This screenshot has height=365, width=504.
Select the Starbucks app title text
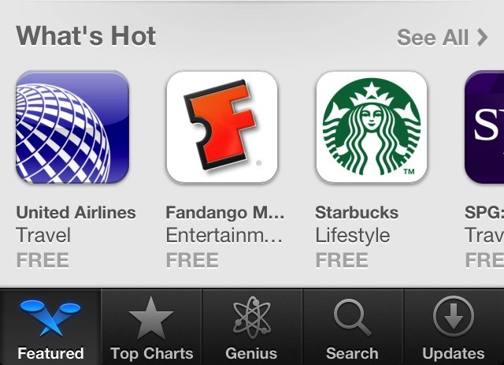tap(357, 212)
